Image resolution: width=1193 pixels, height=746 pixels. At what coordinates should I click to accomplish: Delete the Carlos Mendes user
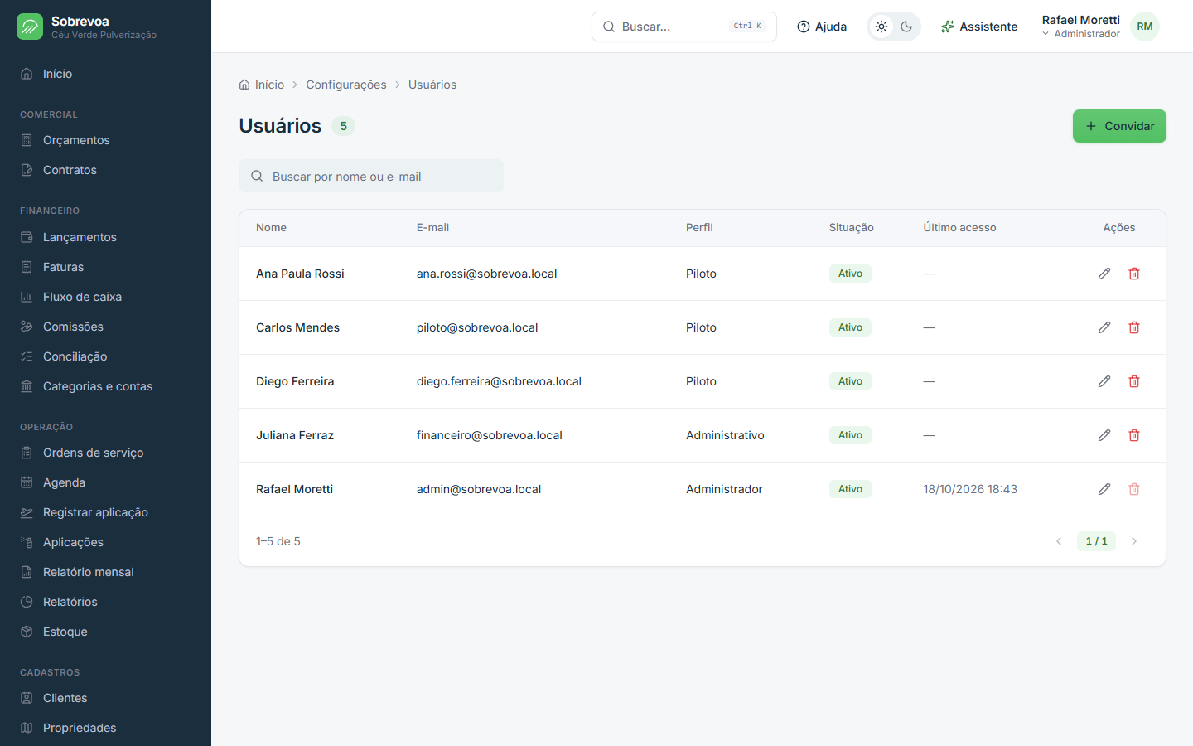click(1134, 327)
